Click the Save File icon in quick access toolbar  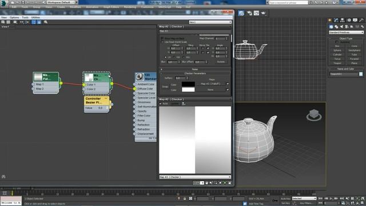click(23, 2)
